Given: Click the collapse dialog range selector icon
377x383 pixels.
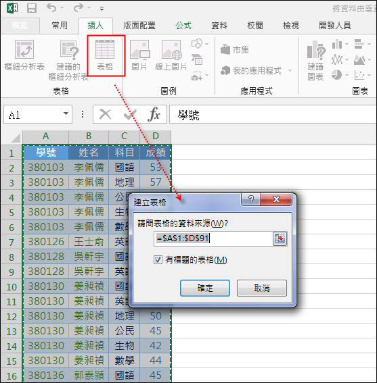Looking at the screenshot, I should pos(280,238).
